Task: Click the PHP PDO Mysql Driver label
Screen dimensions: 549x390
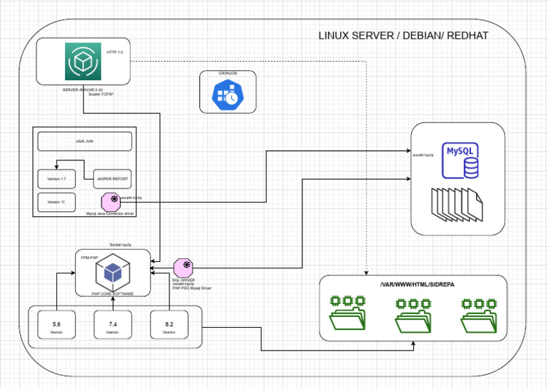Action: coord(192,288)
